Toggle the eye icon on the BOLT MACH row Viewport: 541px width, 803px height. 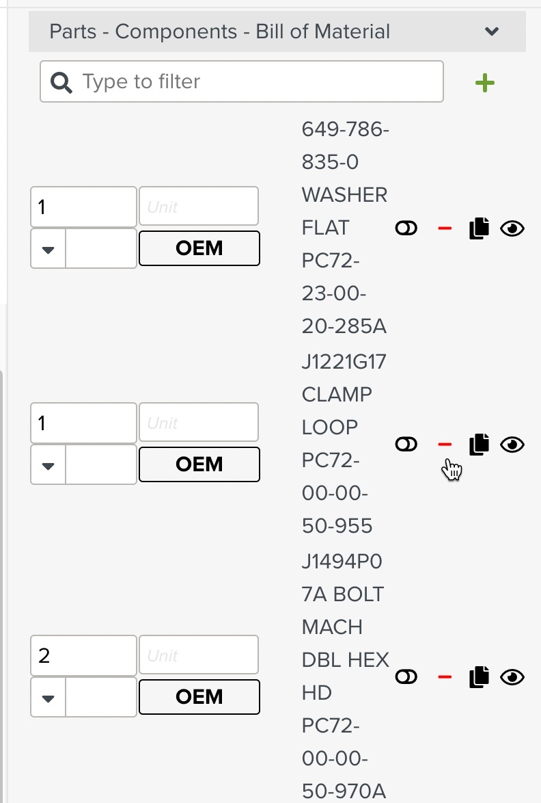[513, 676]
